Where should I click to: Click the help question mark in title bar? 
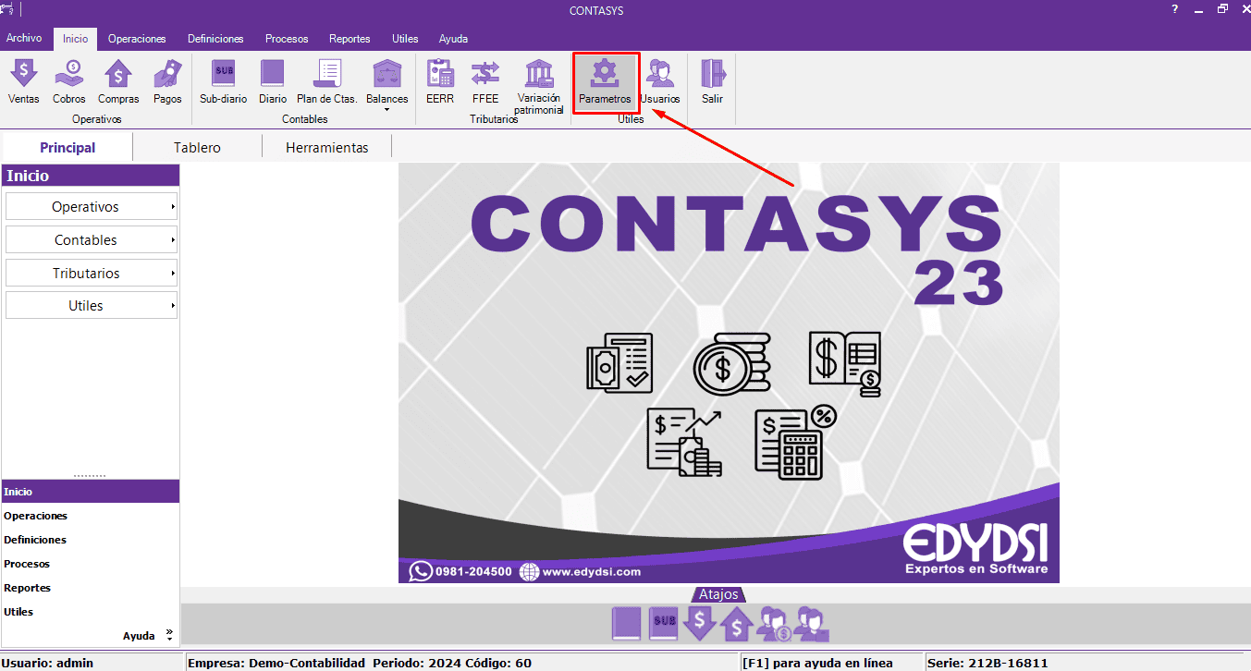[1174, 8]
